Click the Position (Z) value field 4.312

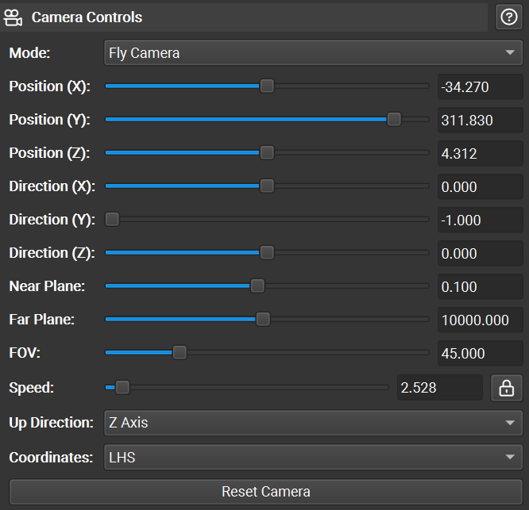pos(480,154)
